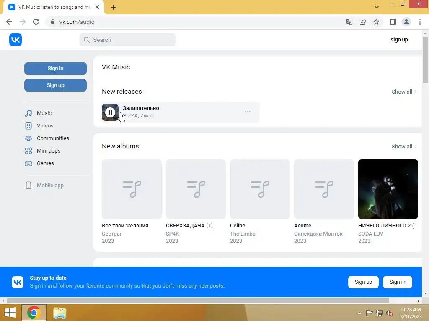This screenshot has width=429, height=321.
Task: Click the header 'sign up' link
Action: coord(399,40)
